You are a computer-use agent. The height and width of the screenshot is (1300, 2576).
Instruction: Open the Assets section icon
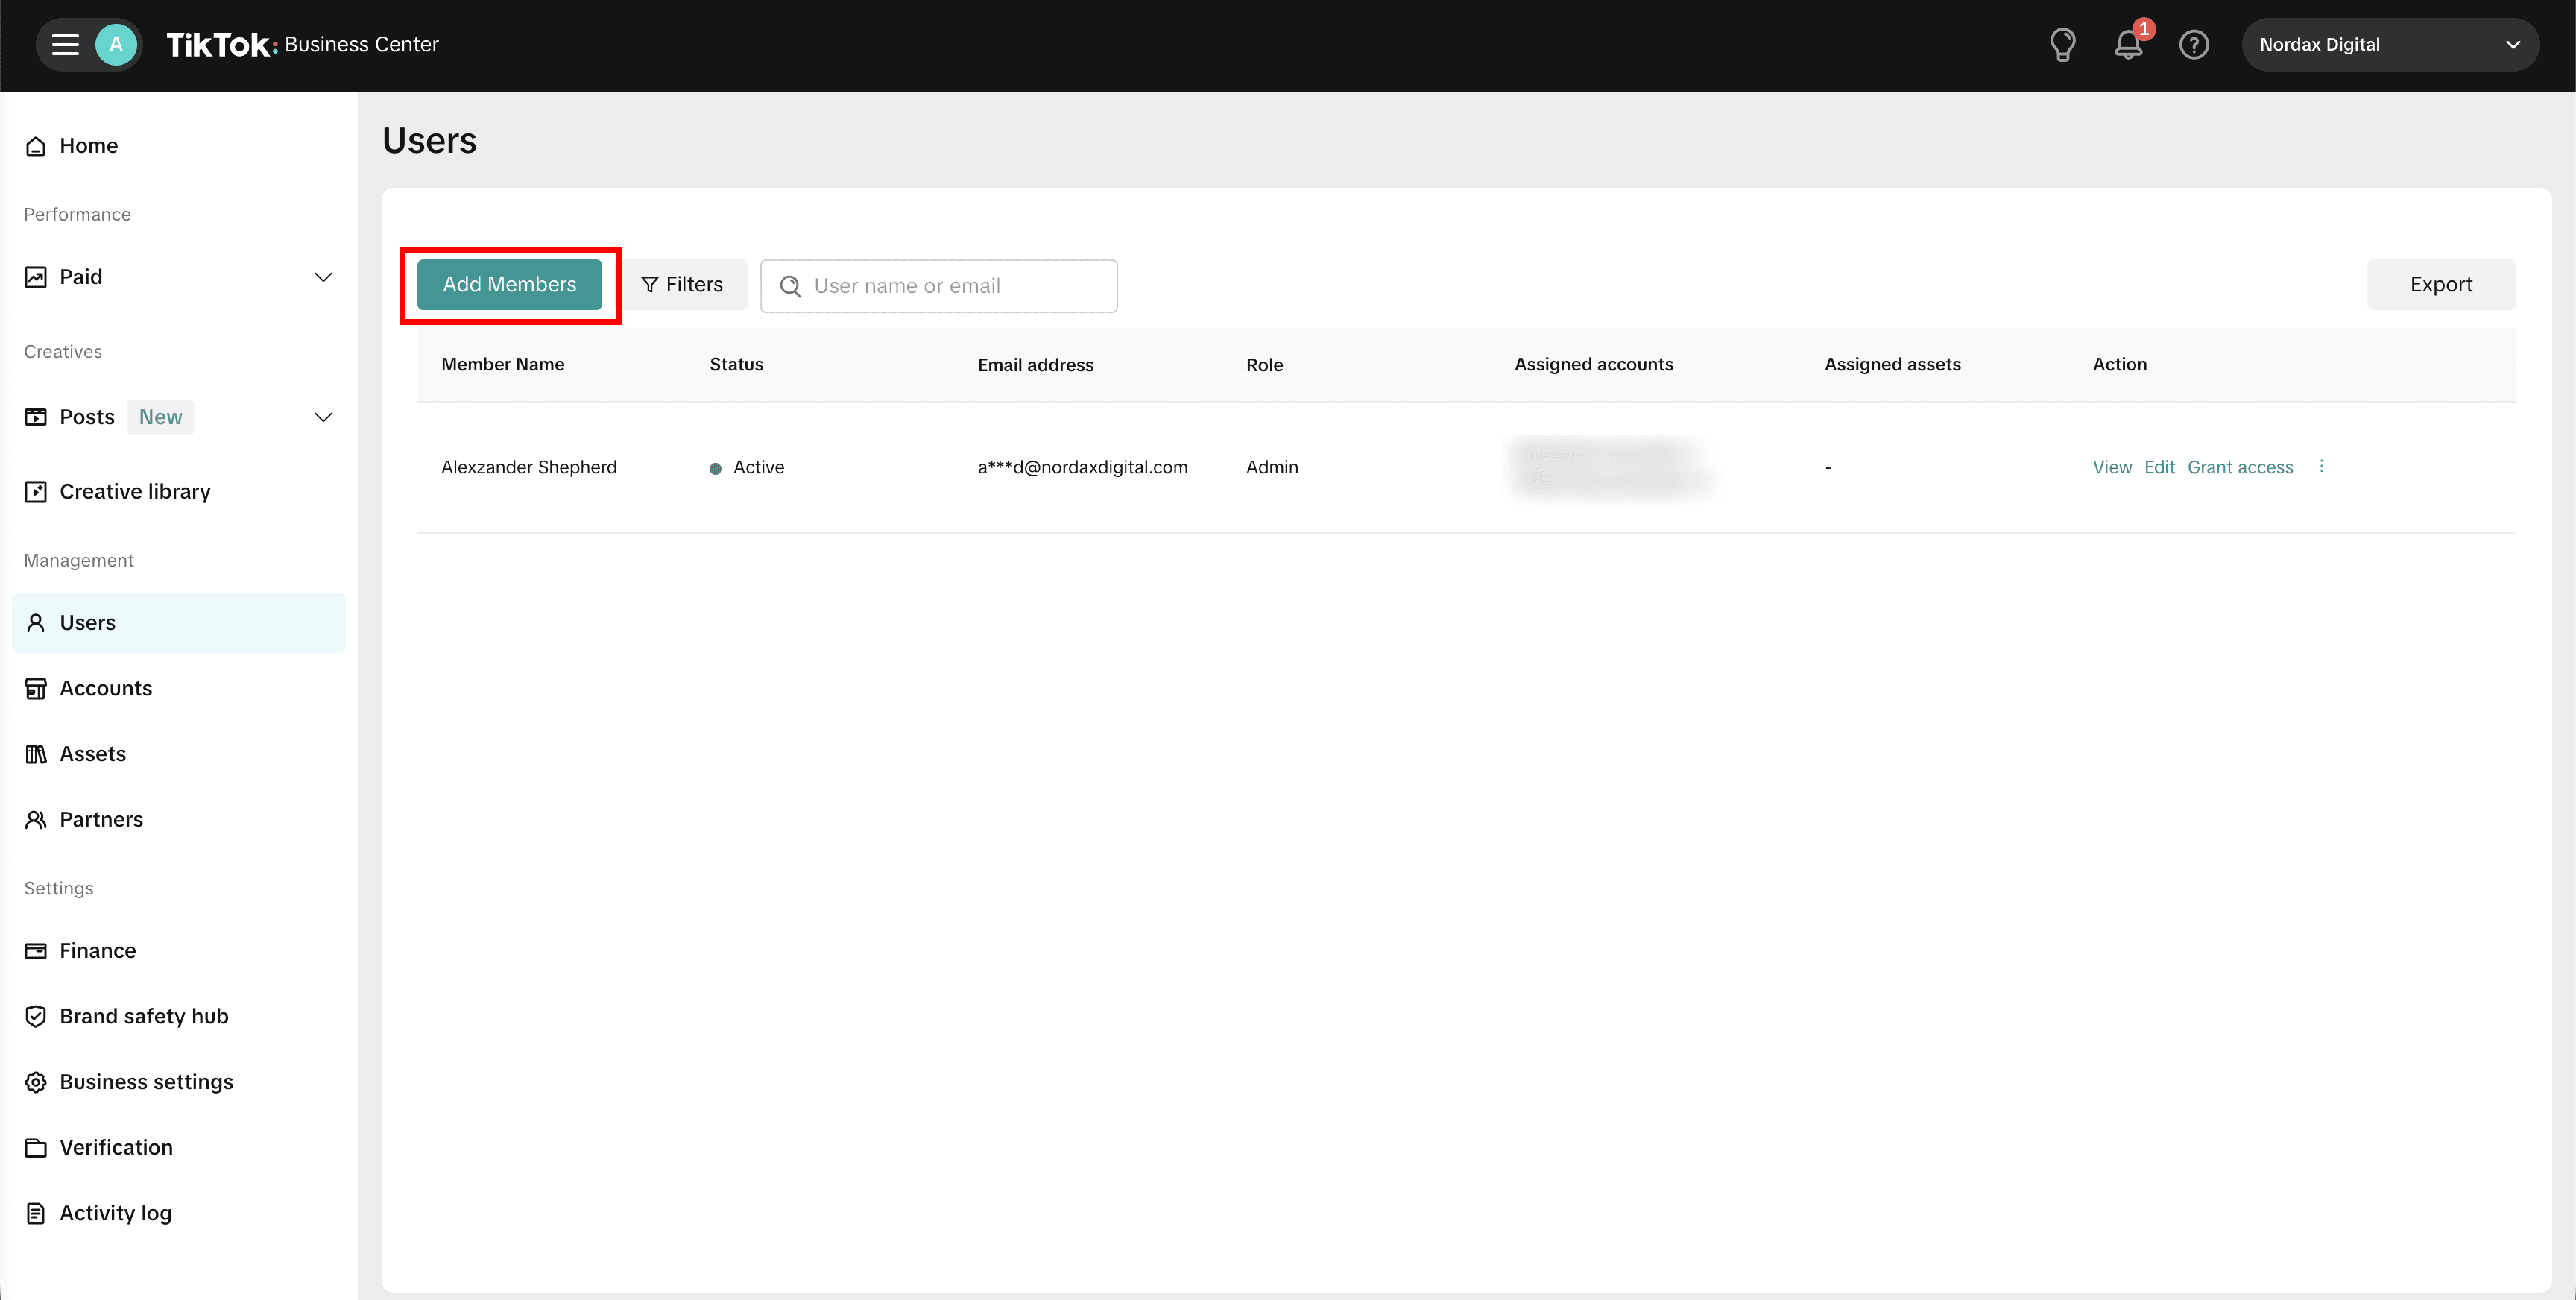[x=36, y=753]
